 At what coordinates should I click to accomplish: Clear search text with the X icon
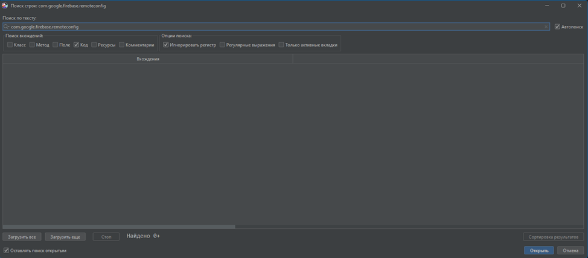(546, 27)
